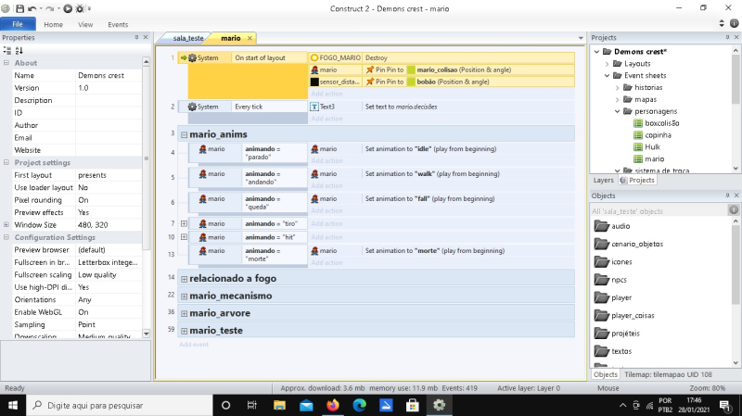Click Add event link at bottom

pyautogui.click(x=194, y=345)
